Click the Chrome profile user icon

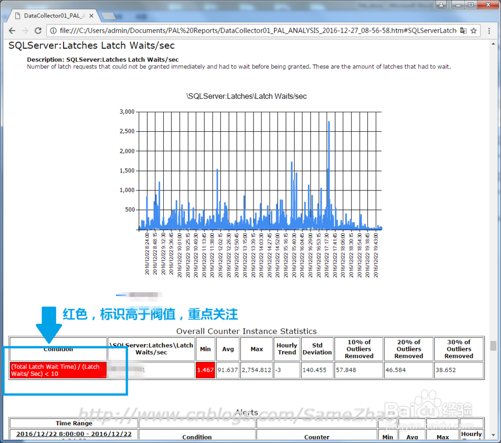441,5
